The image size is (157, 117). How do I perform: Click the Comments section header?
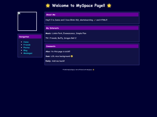(92, 46)
